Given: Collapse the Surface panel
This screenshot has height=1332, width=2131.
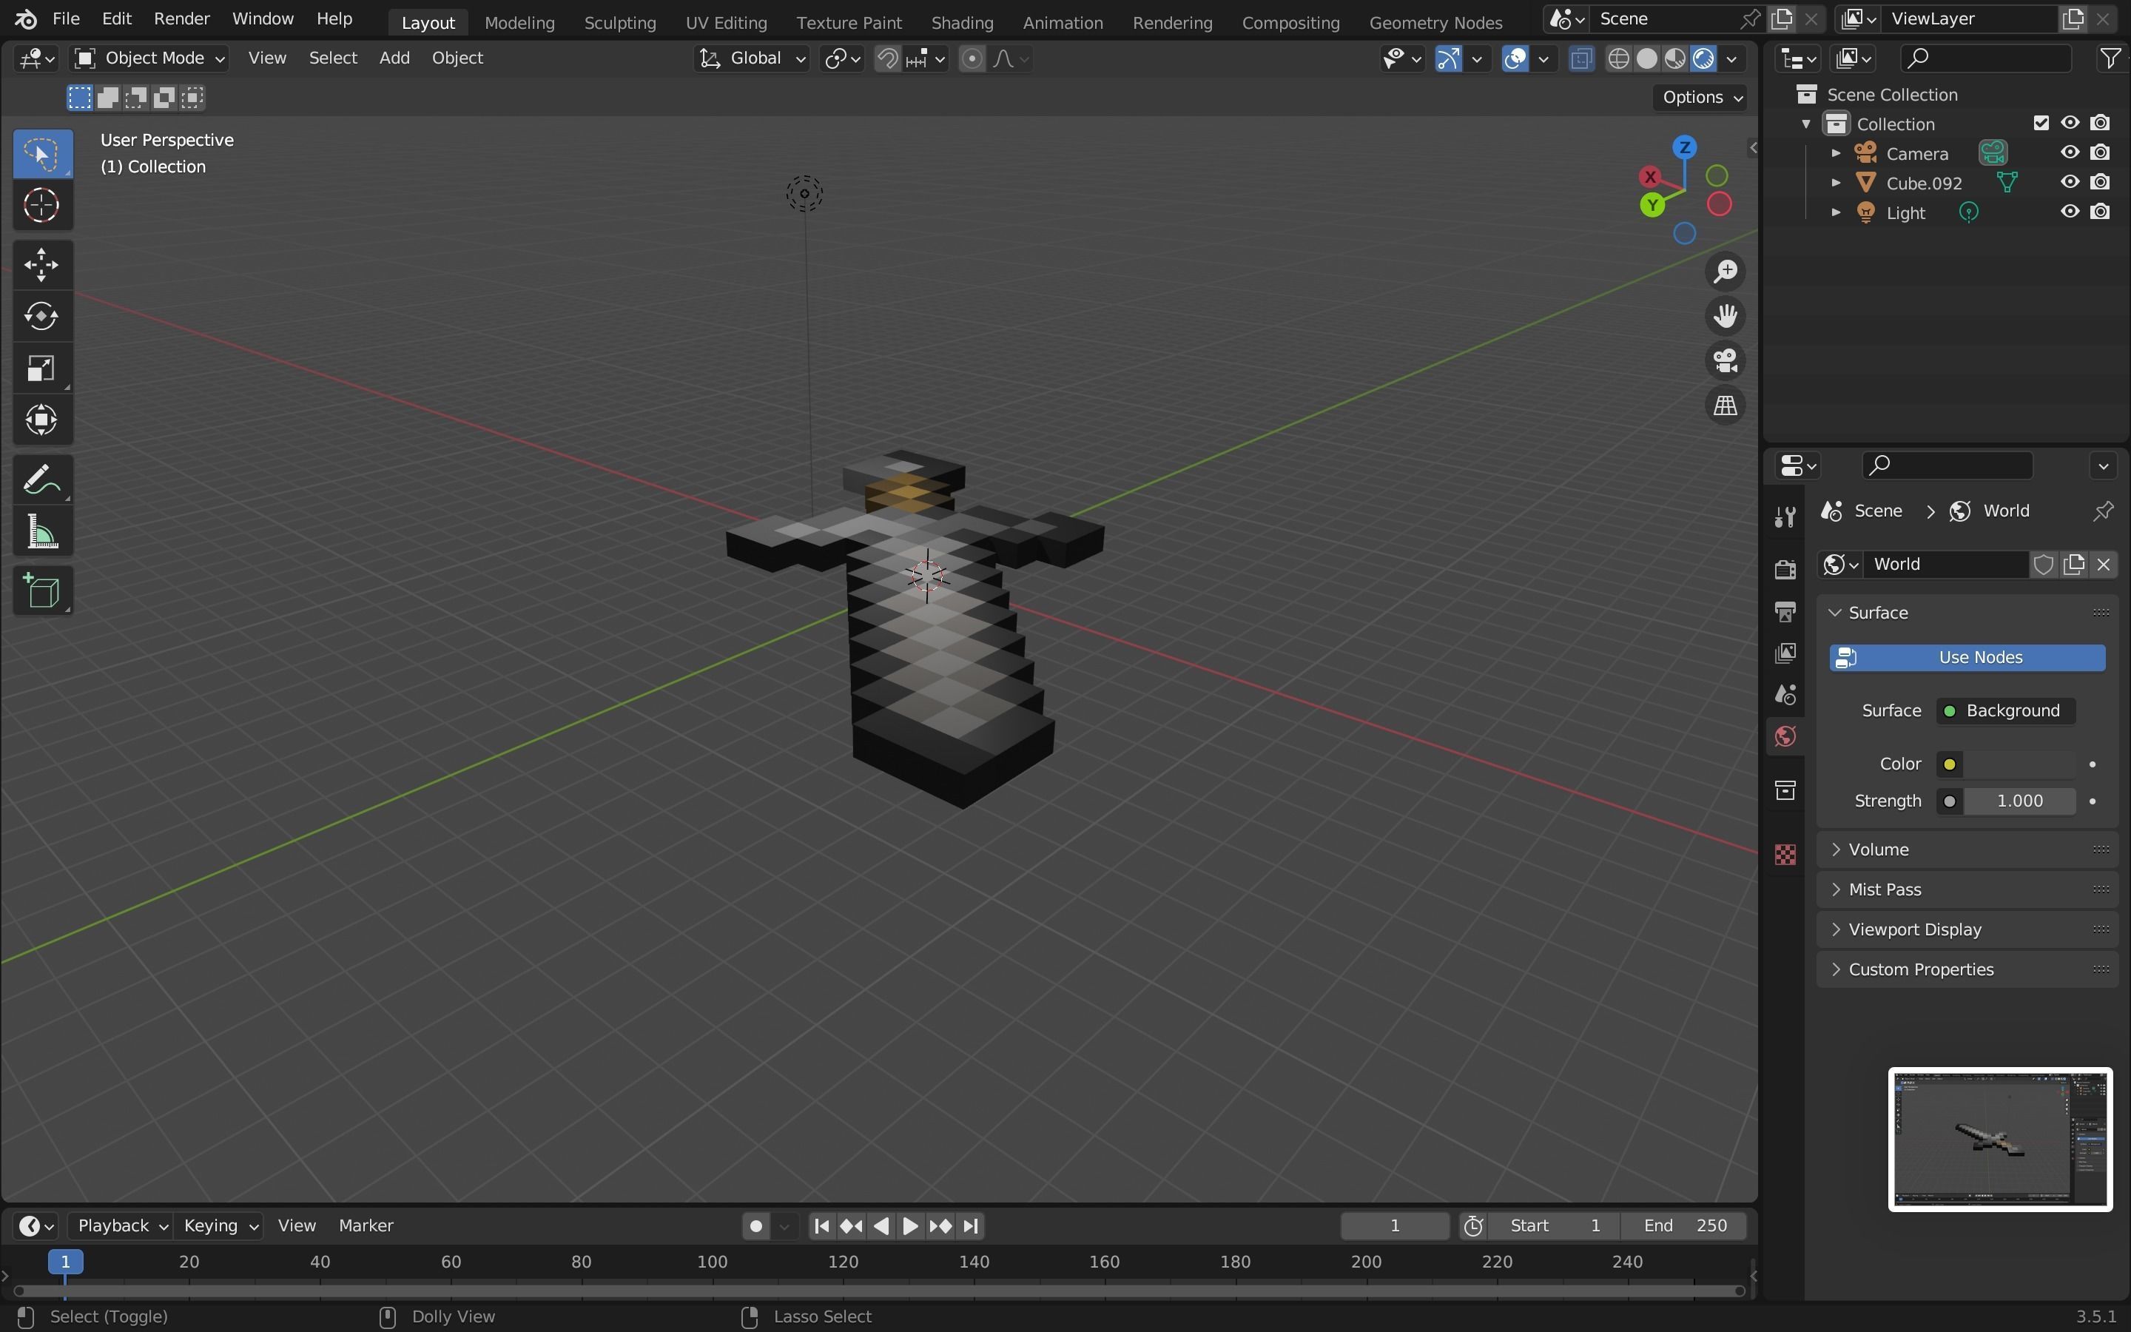Looking at the screenshot, I should 1967,612.
